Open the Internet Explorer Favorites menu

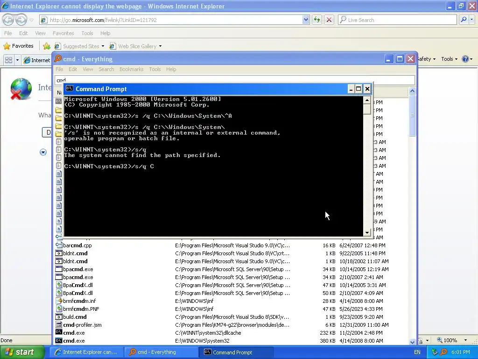tap(63, 33)
